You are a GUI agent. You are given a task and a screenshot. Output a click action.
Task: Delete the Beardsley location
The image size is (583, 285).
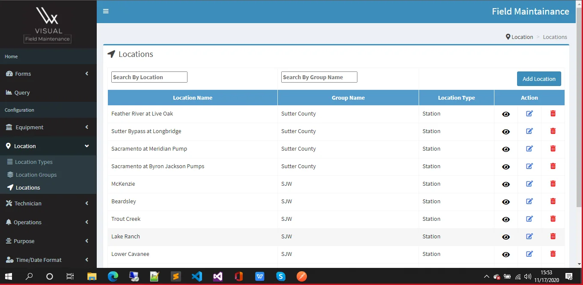tap(553, 201)
